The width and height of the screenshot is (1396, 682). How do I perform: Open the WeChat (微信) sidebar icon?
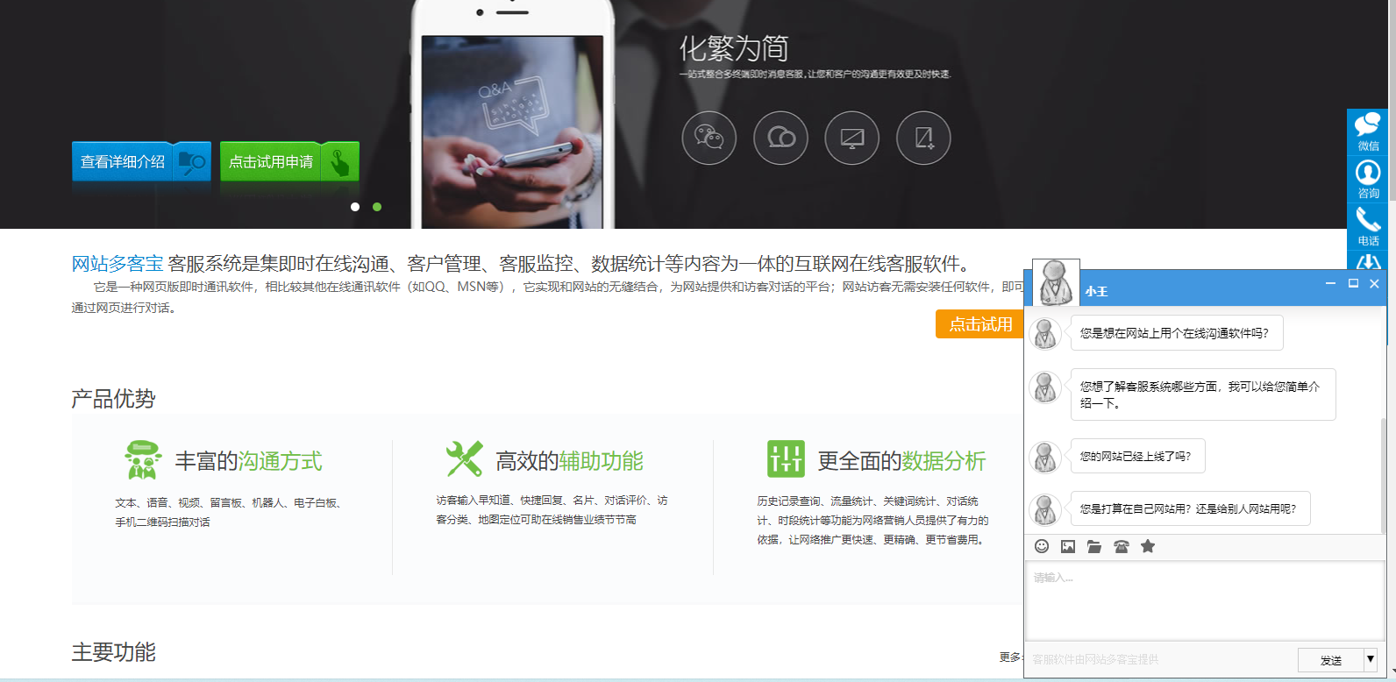tap(1368, 132)
